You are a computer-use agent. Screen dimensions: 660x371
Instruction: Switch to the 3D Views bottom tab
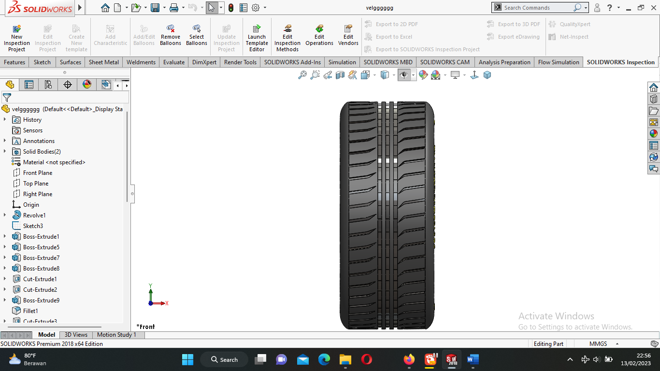point(76,335)
